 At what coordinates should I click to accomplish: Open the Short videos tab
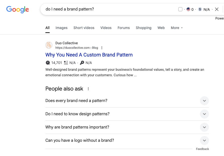point(84,28)
